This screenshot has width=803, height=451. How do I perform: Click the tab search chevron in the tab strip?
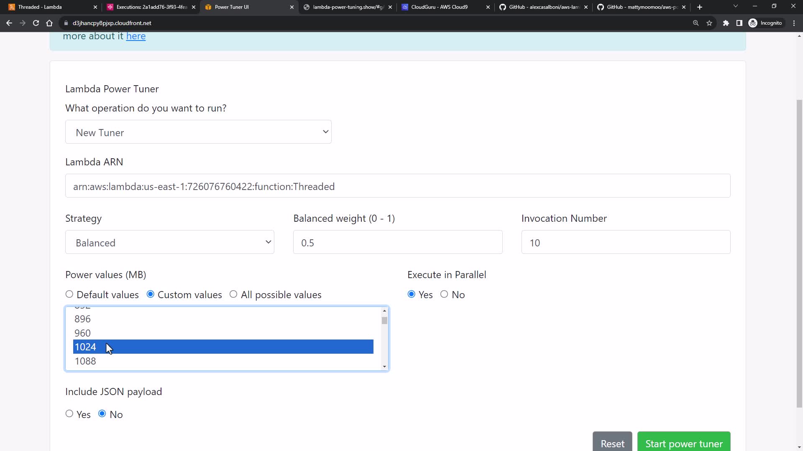click(x=735, y=6)
